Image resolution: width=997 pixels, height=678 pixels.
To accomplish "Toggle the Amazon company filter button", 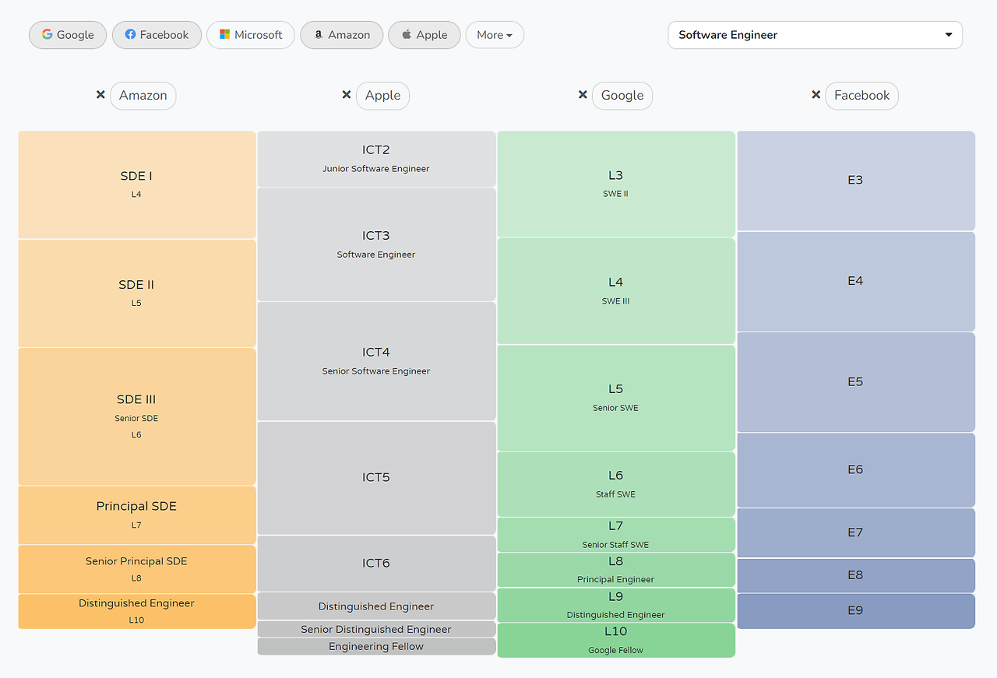I will pyautogui.click(x=342, y=35).
